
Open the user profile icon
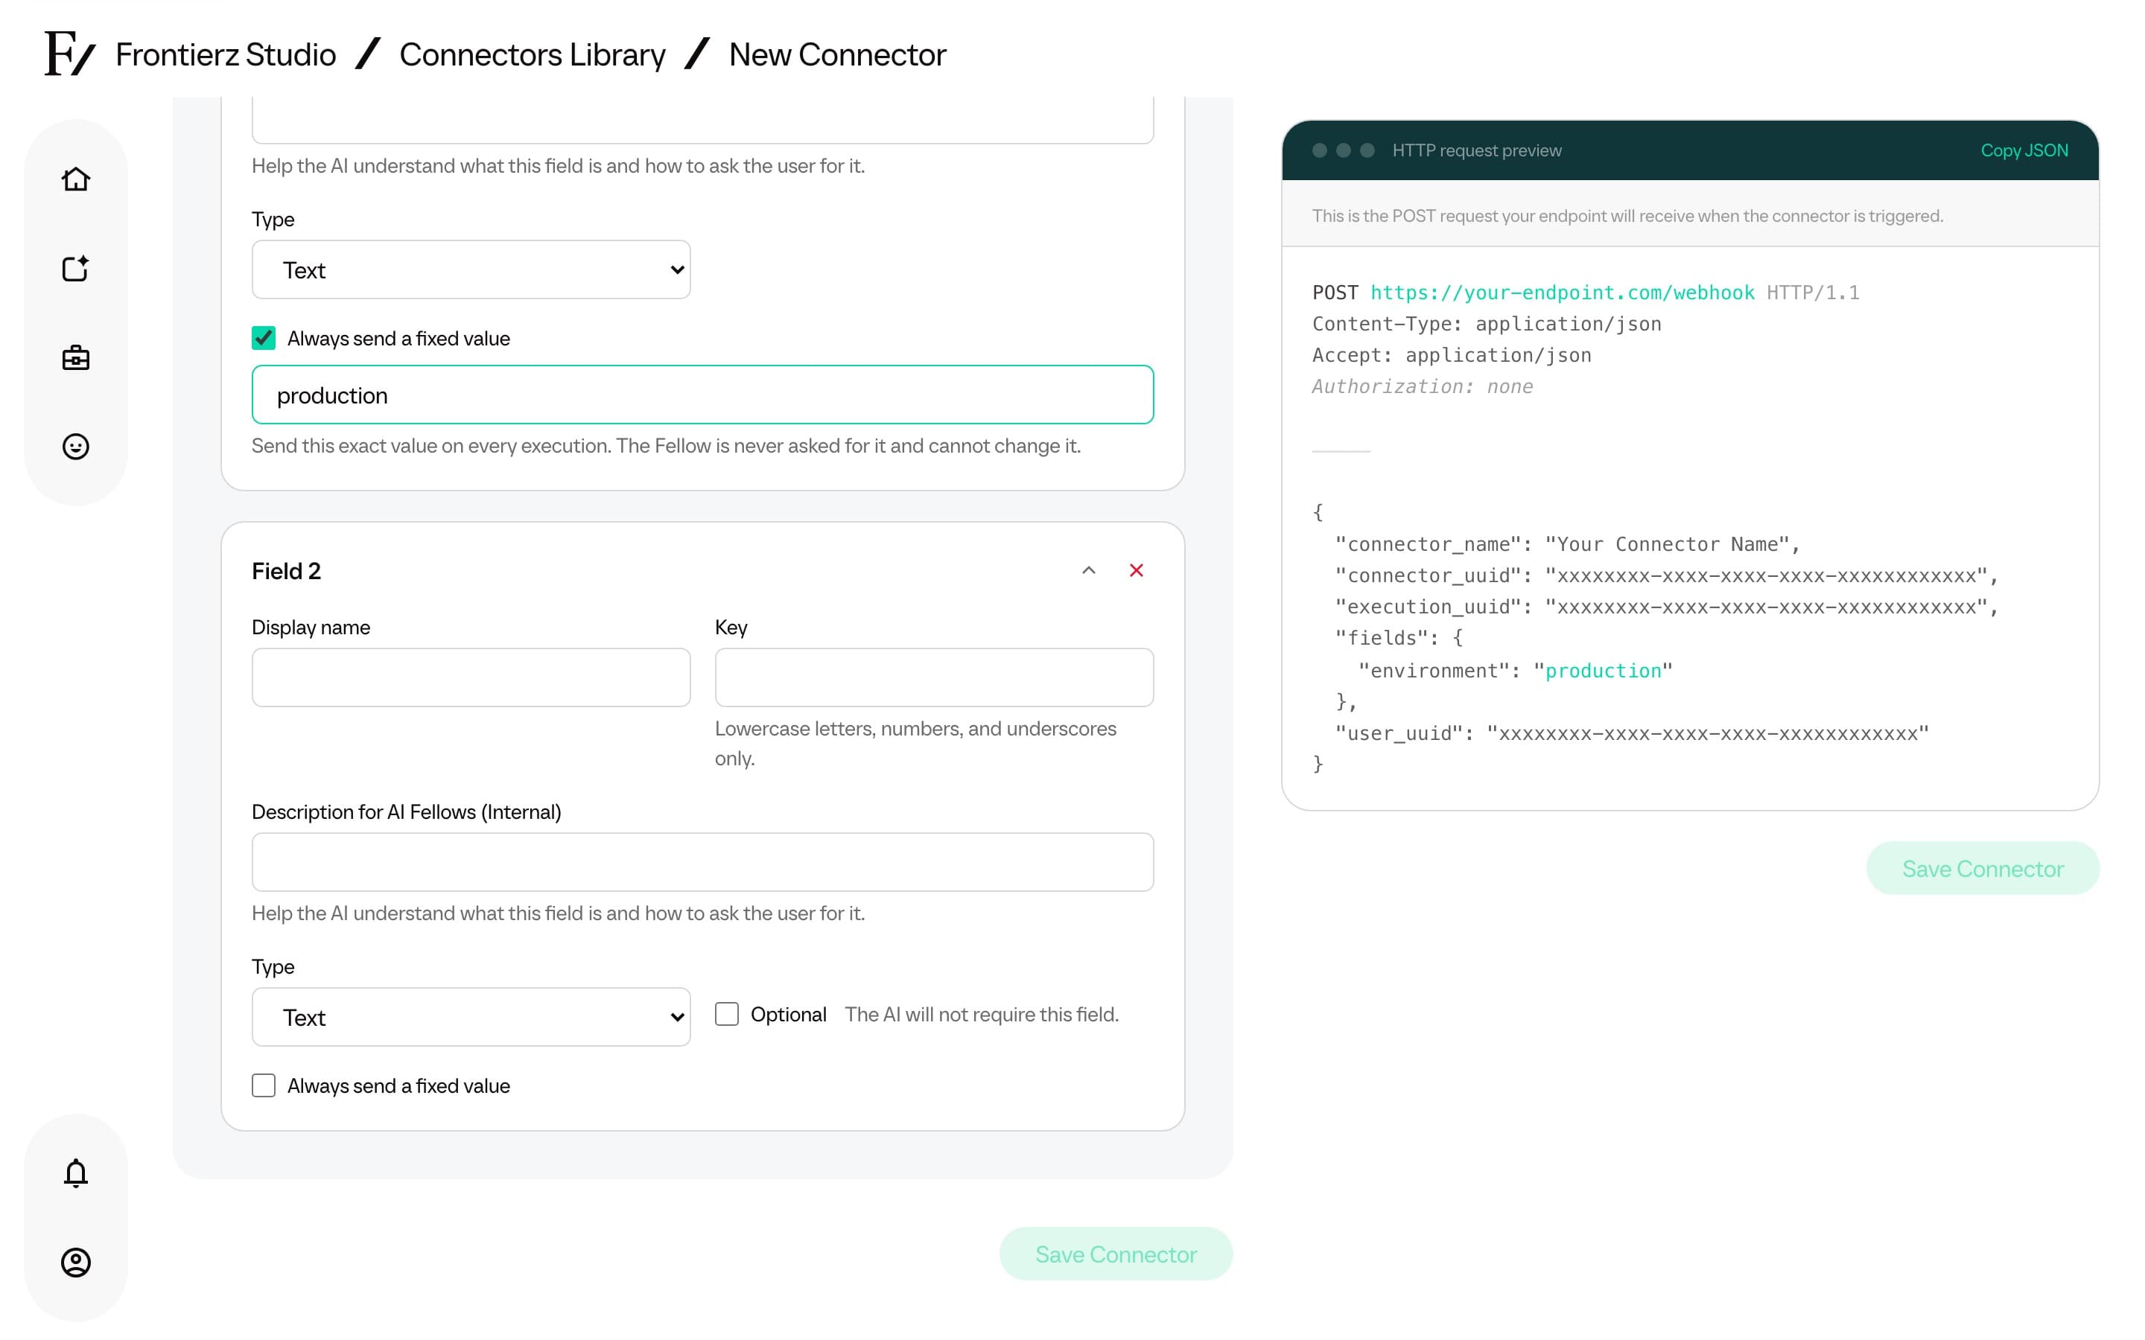coord(75,1262)
